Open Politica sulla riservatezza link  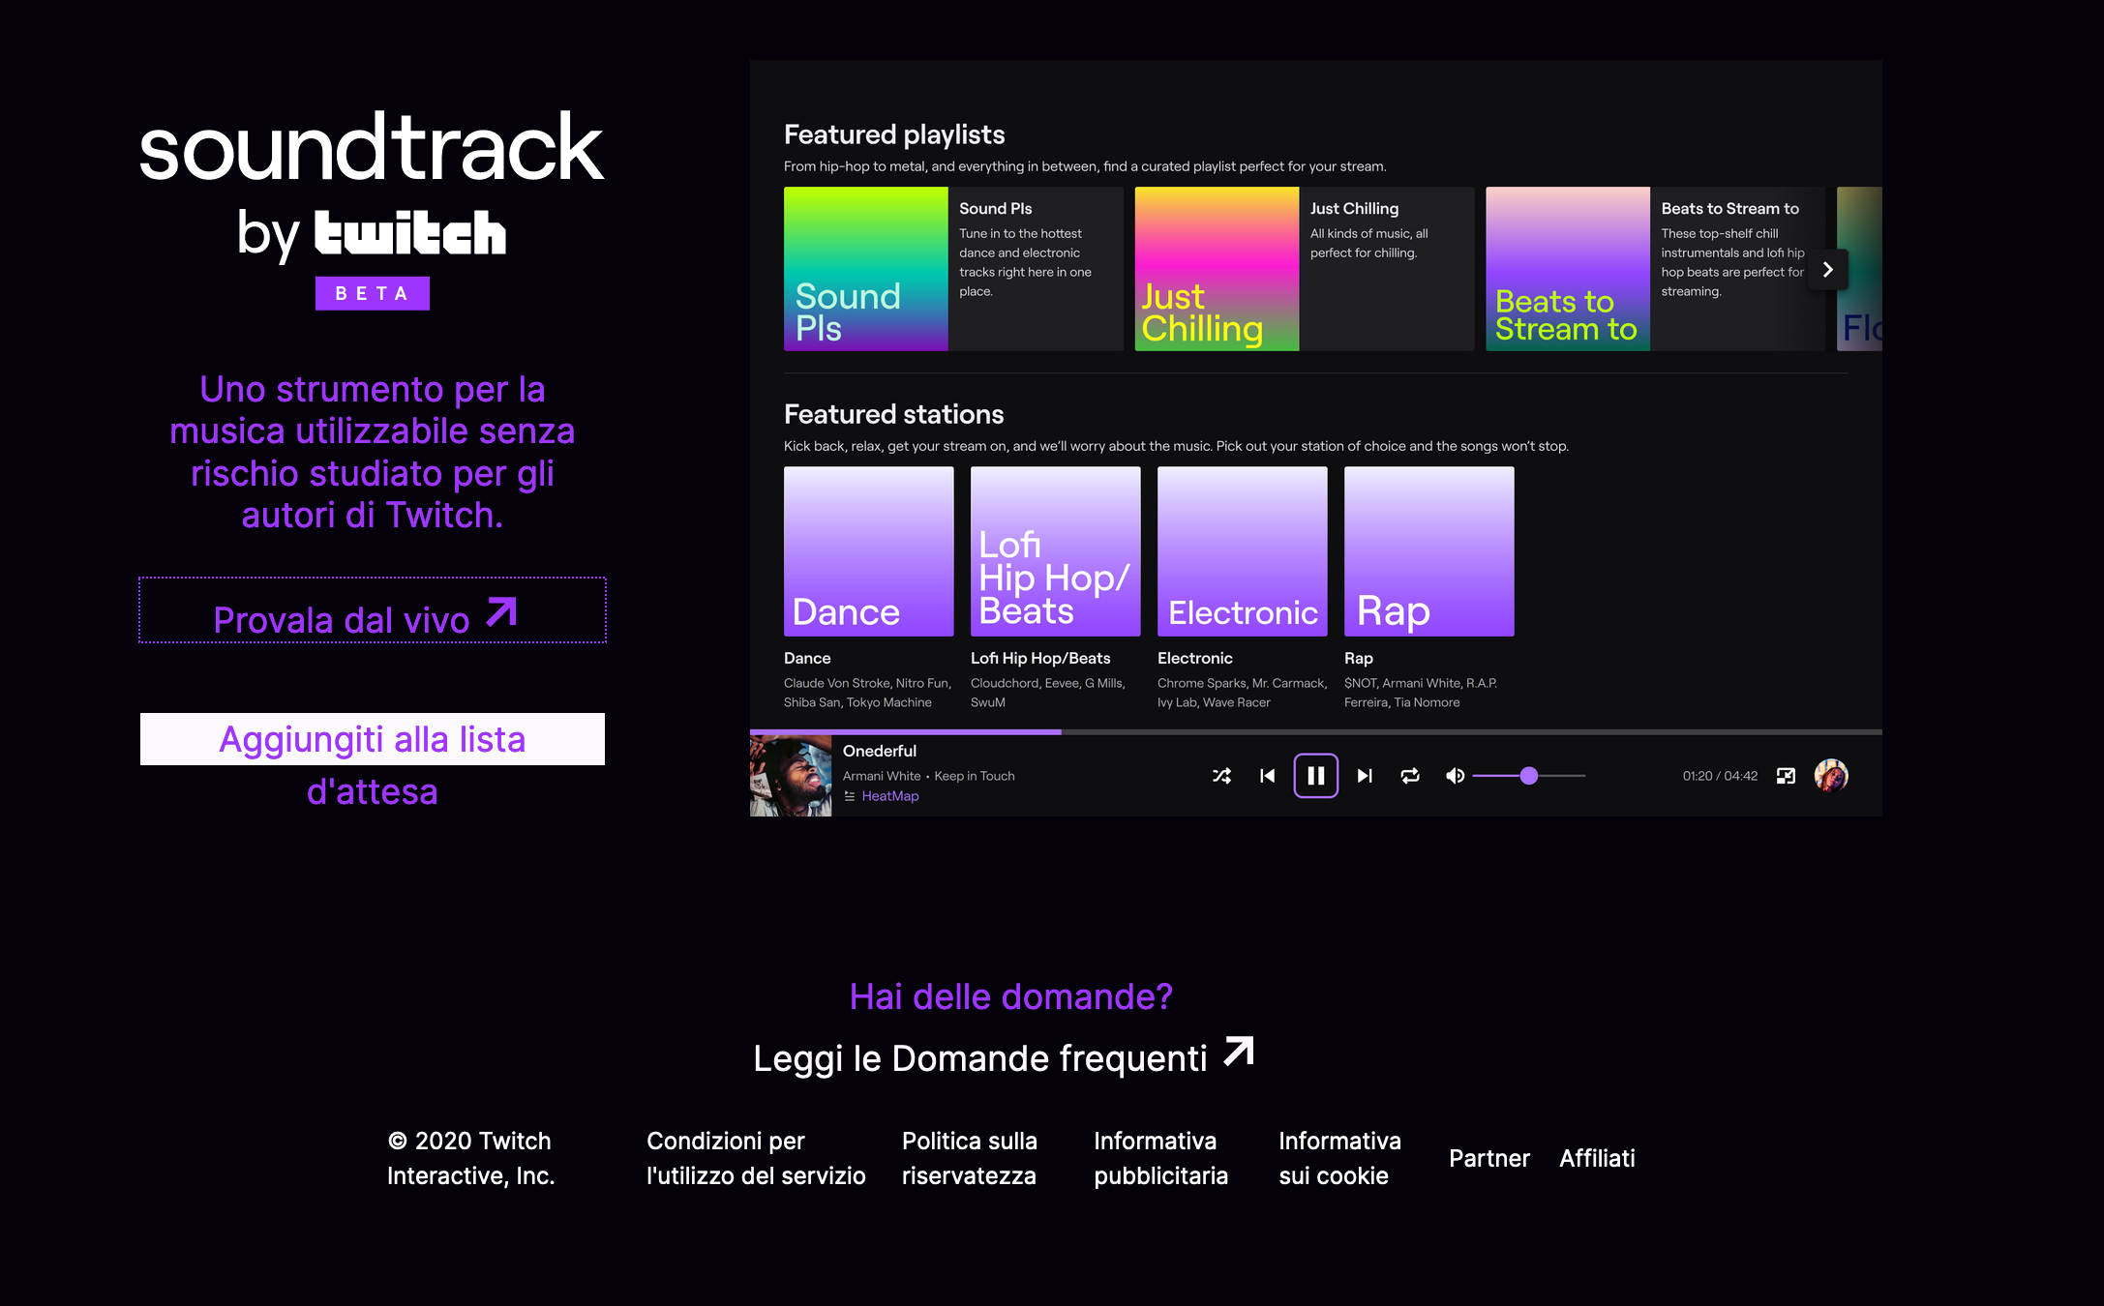point(970,1158)
